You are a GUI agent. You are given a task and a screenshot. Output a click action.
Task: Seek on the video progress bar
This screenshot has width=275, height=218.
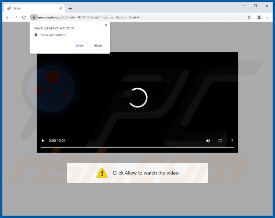click(137, 147)
